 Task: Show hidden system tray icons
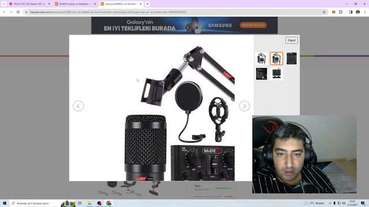click(330, 203)
